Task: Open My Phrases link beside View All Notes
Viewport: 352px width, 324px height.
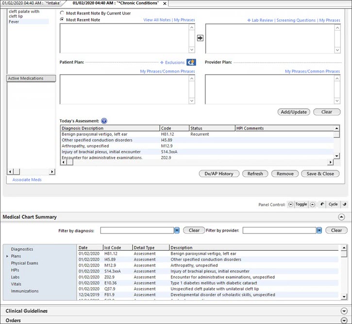Action: coord(184,20)
